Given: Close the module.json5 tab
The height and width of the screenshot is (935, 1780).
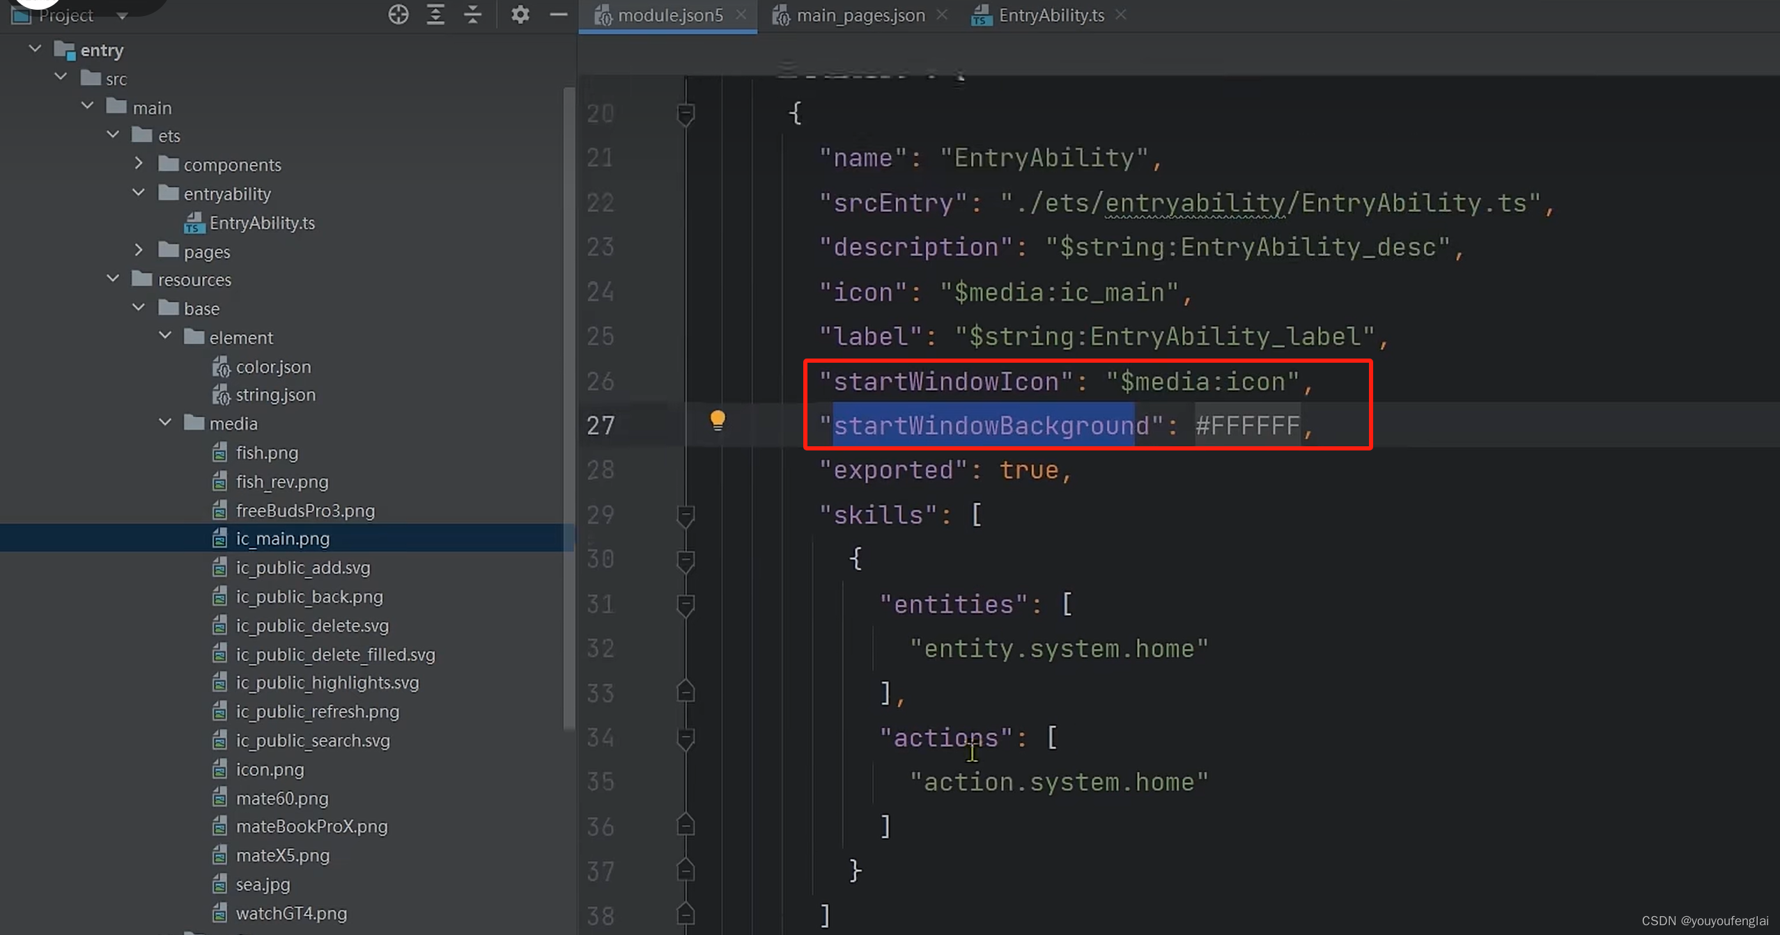Looking at the screenshot, I should (x=741, y=14).
